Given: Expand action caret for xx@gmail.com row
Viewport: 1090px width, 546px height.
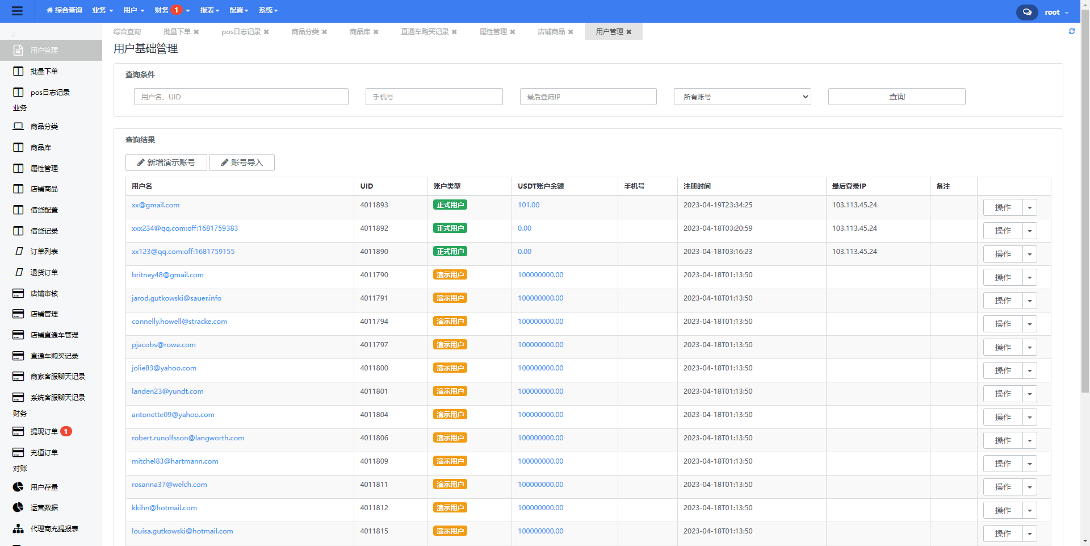Looking at the screenshot, I should 1030,207.
